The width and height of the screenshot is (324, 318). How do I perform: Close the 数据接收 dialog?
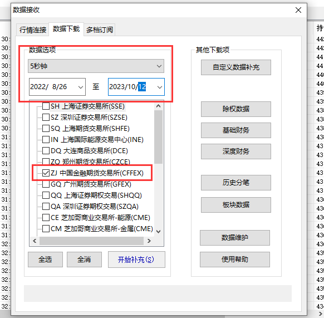[x=298, y=10]
